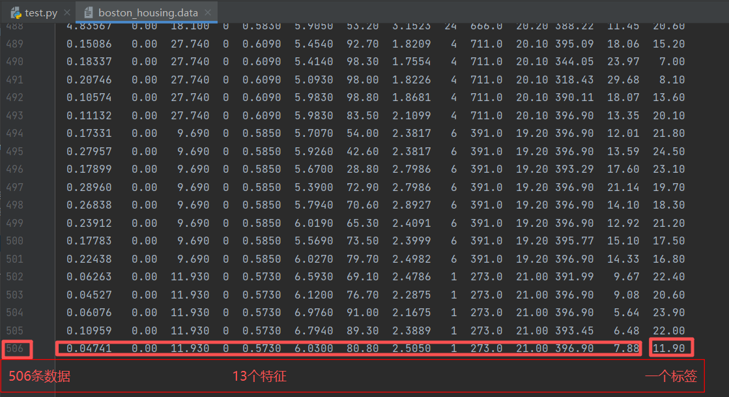The width and height of the screenshot is (729, 397).
Task: Click the Python file icon on test.py
Action: pos(16,12)
